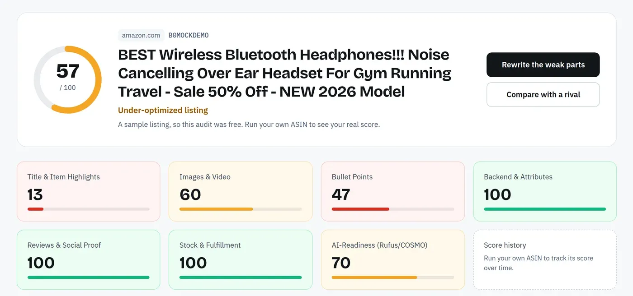633x296 pixels.
Task: Click the BEST Wireless Bluetooth Headphones listing title
Action: coord(285,73)
